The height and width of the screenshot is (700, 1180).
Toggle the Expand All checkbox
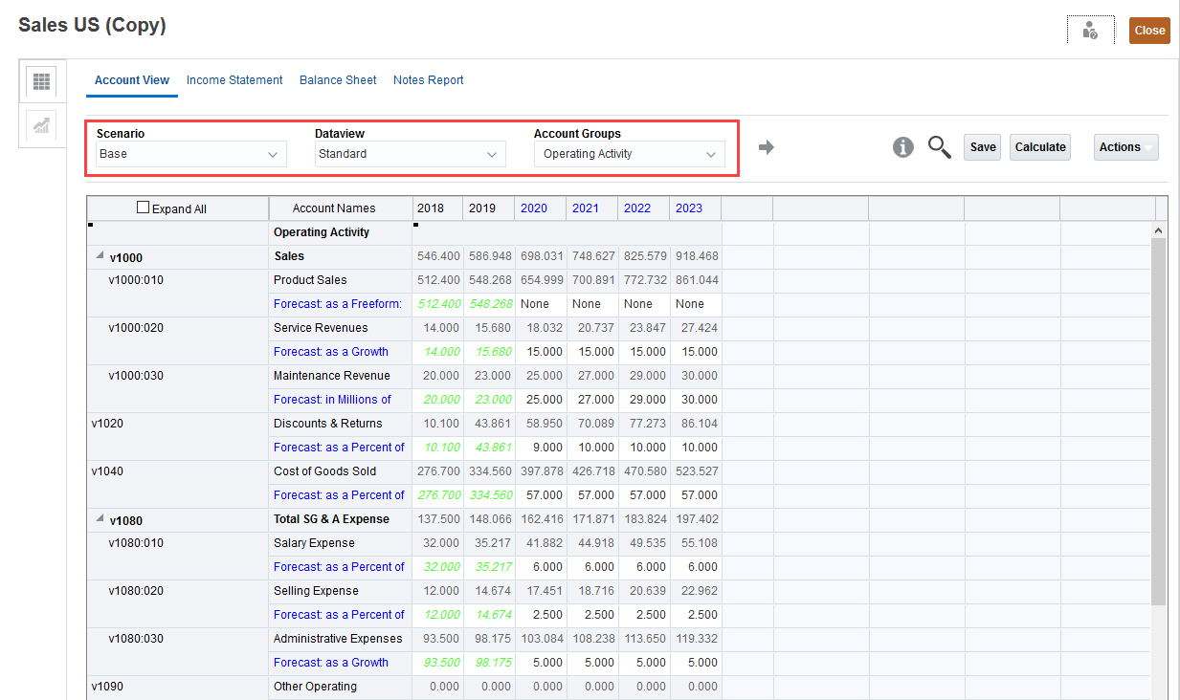tap(144, 208)
